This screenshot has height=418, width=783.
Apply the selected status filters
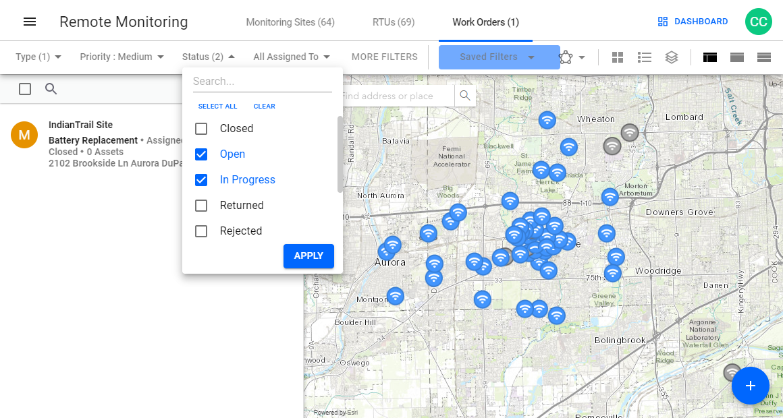[x=308, y=256]
